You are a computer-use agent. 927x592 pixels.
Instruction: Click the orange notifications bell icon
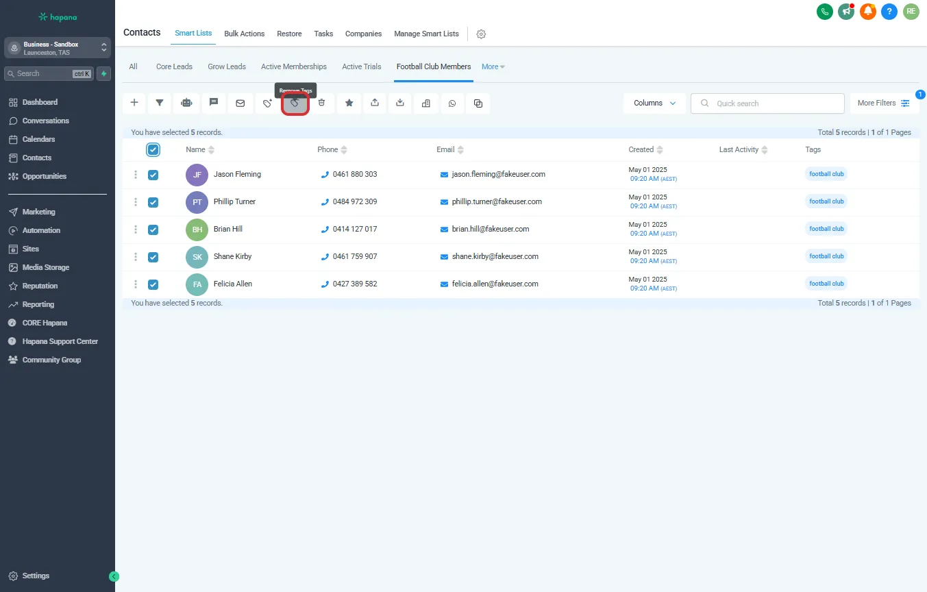click(x=868, y=12)
